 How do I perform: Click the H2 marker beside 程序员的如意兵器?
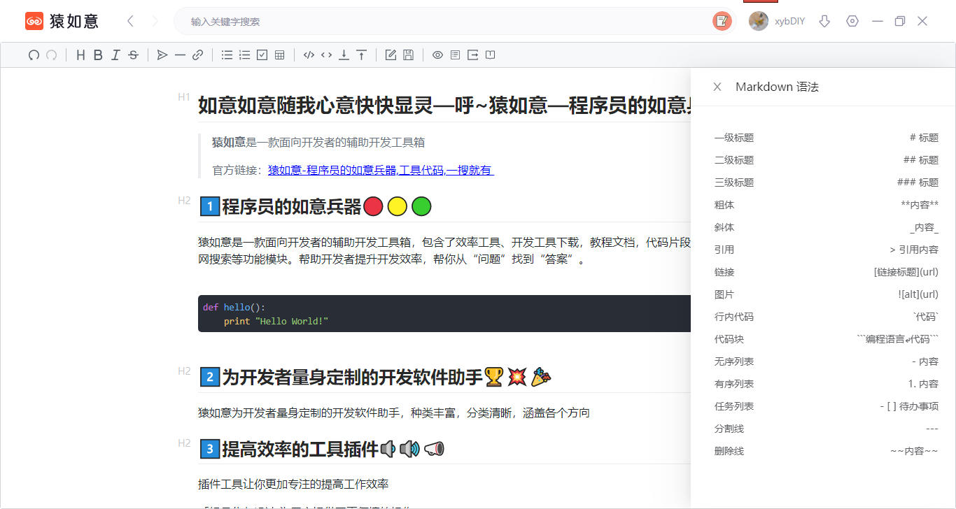(184, 200)
